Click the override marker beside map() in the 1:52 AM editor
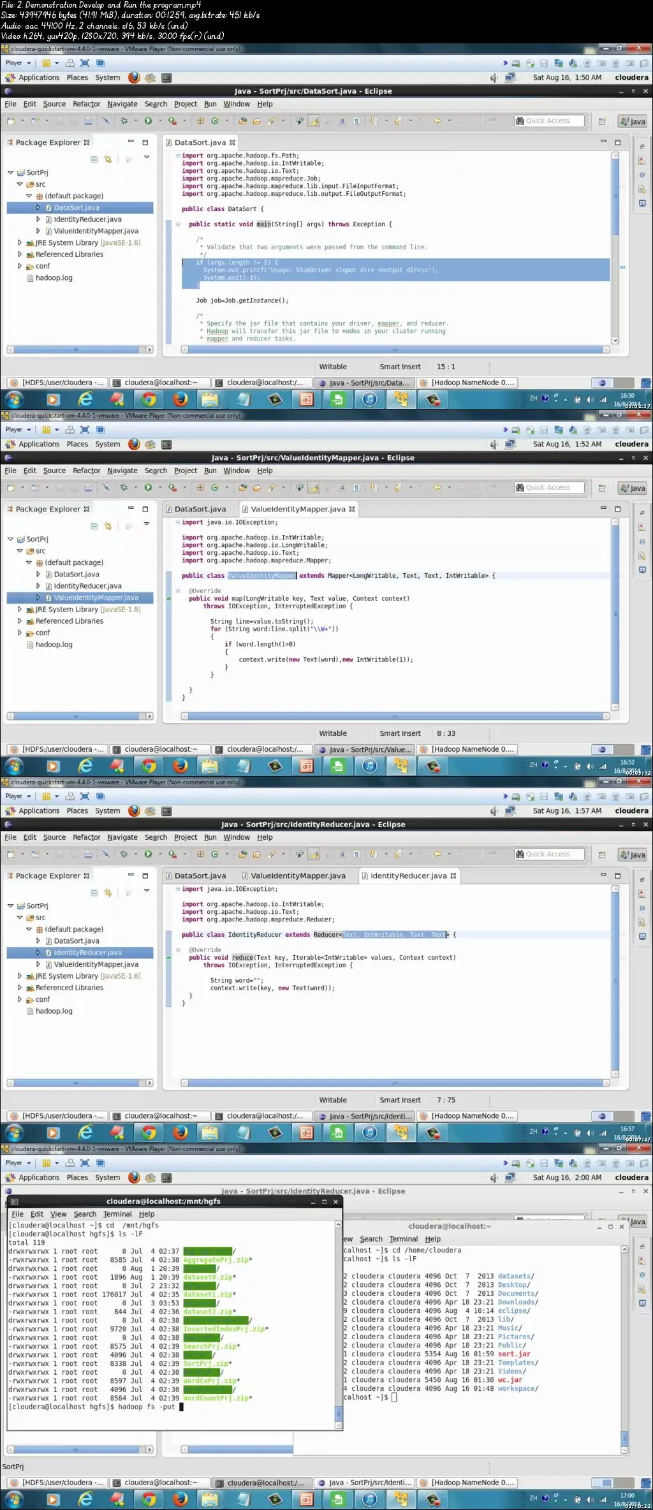 click(169, 599)
